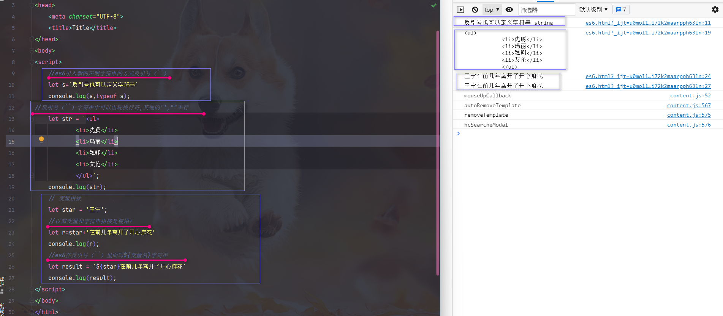723x316 pixels.
Task: Open content.js:575 source link
Action: click(689, 115)
